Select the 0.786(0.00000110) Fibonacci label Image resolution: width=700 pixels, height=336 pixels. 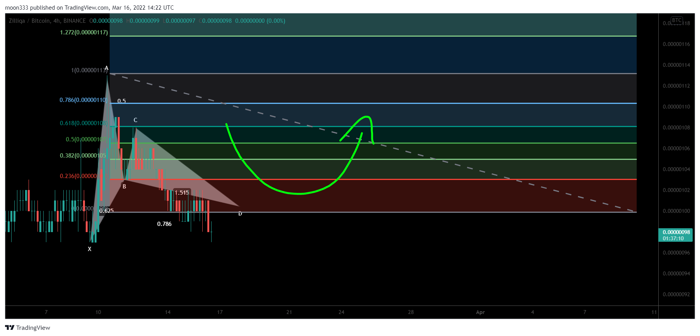[83, 100]
